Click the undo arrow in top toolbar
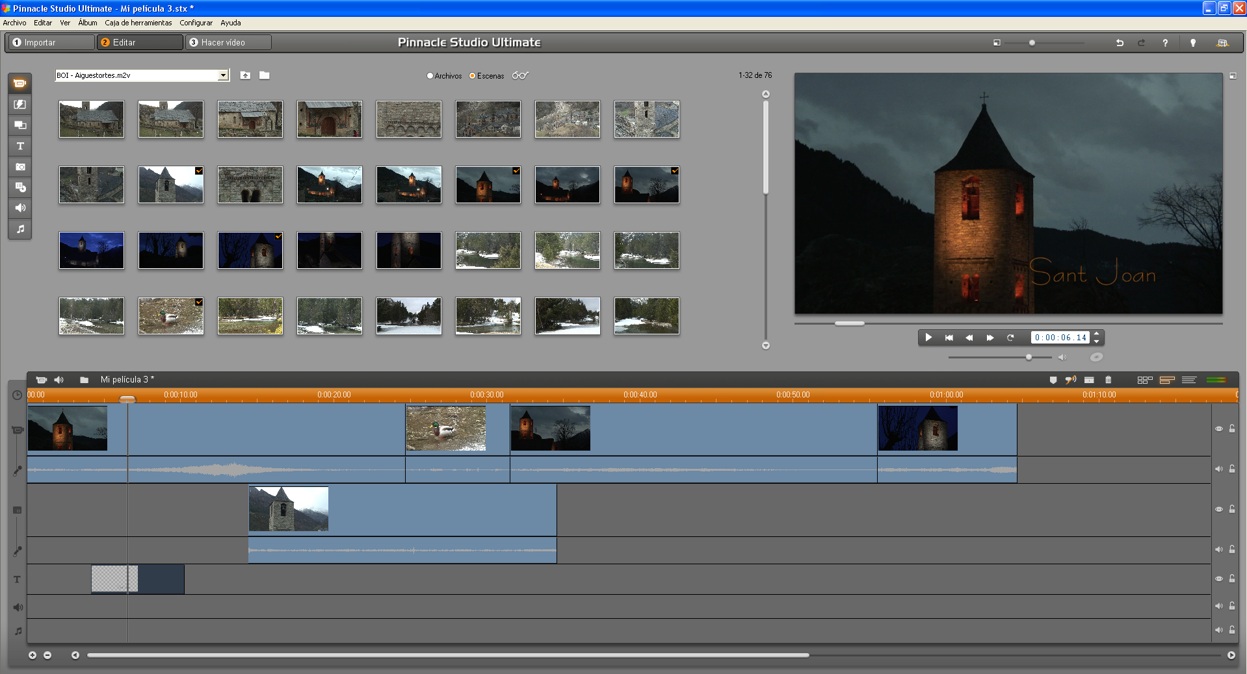 (x=1120, y=43)
